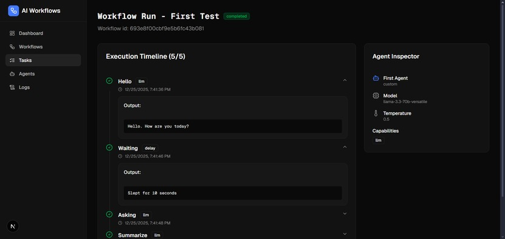Click the 'Workflow Run - First Test' heading
This screenshot has width=505, height=239.
(159, 16)
